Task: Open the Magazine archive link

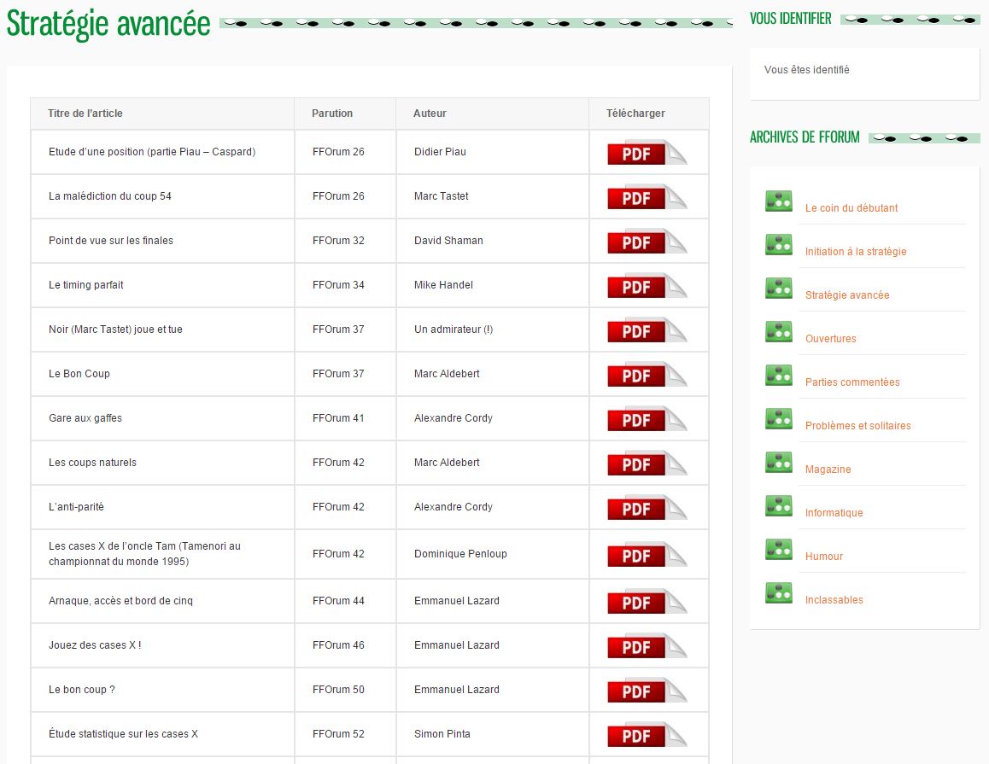Action: point(828,469)
